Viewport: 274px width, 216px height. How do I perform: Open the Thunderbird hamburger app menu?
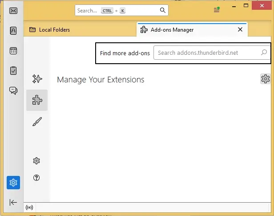(x=217, y=10)
